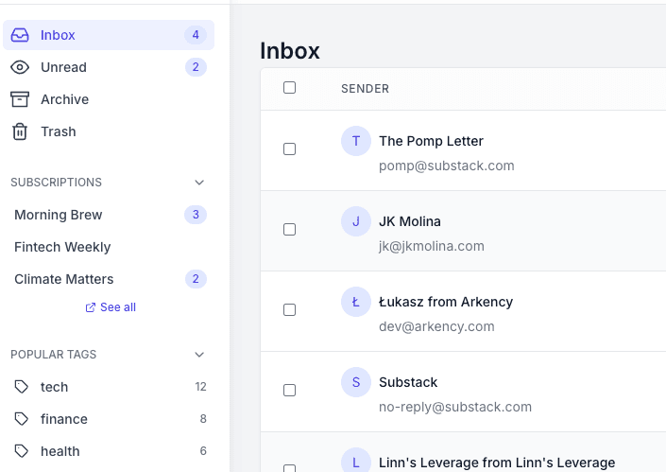Viewport: 666px width, 472px height.
Task: Open the Trash folder
Action: (x=109, y=131)
